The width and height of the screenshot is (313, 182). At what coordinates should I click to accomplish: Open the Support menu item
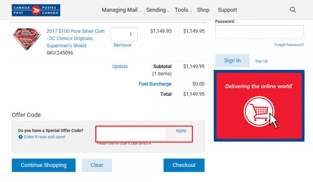pos(227,10)
